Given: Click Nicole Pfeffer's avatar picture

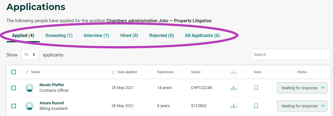Looking at the screenshot, I should [29, 88].
